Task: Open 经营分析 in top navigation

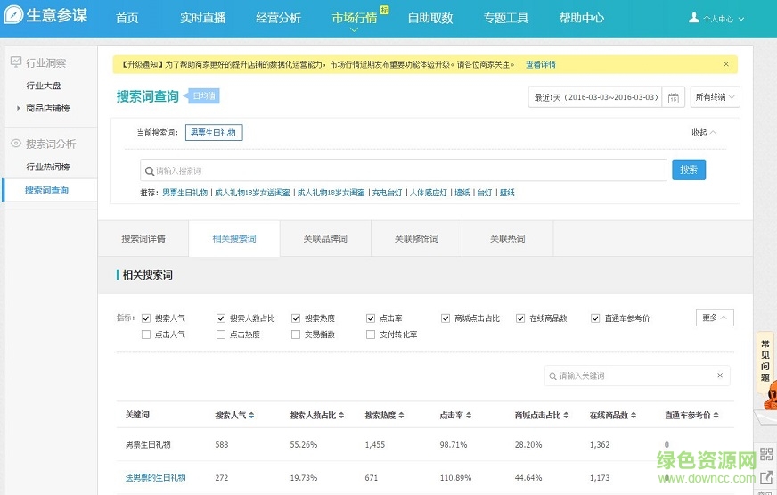Action: tap(278, 18)
